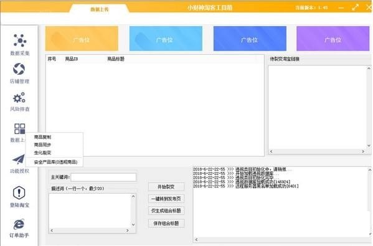Viewport: 373px width, 246px height.
Task: Maximize the window using the title bar arrow icon
Action: 355,7
